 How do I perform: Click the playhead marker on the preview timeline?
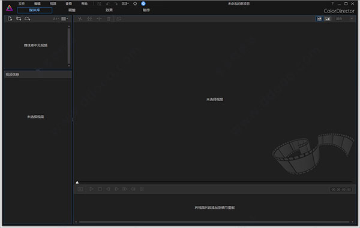(x=77, y=183)
